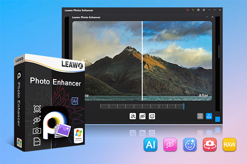Click the After label on photo
Screen dimensions: 247x164
(203, 95)
